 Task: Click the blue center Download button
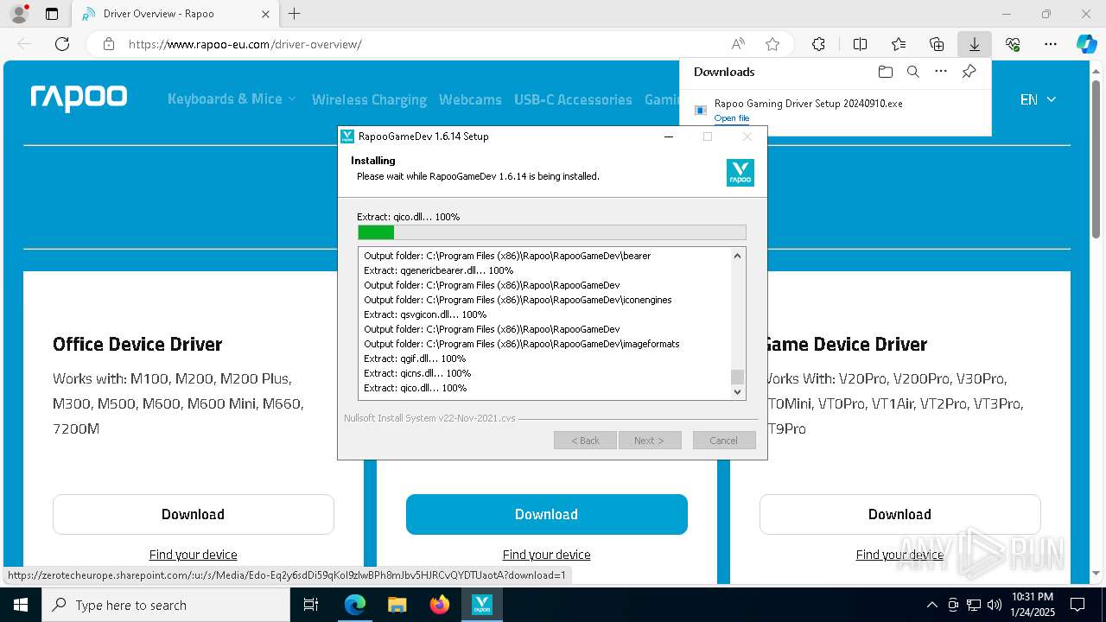(547, 514)
